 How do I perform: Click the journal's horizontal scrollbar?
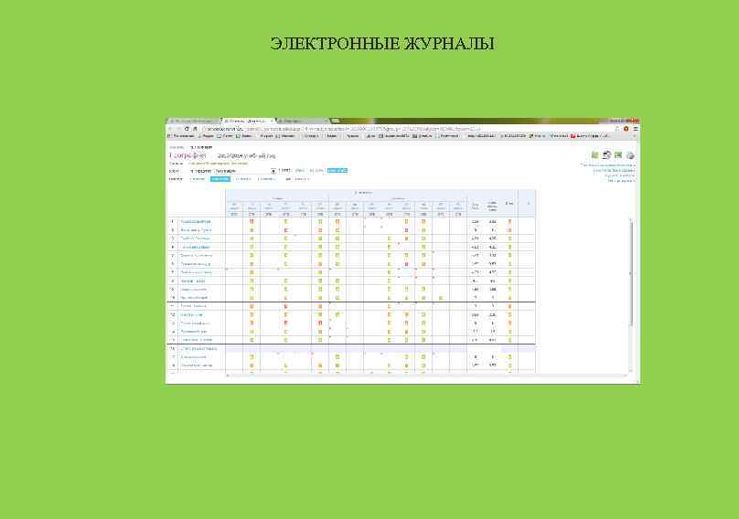[x=426, y=376]
